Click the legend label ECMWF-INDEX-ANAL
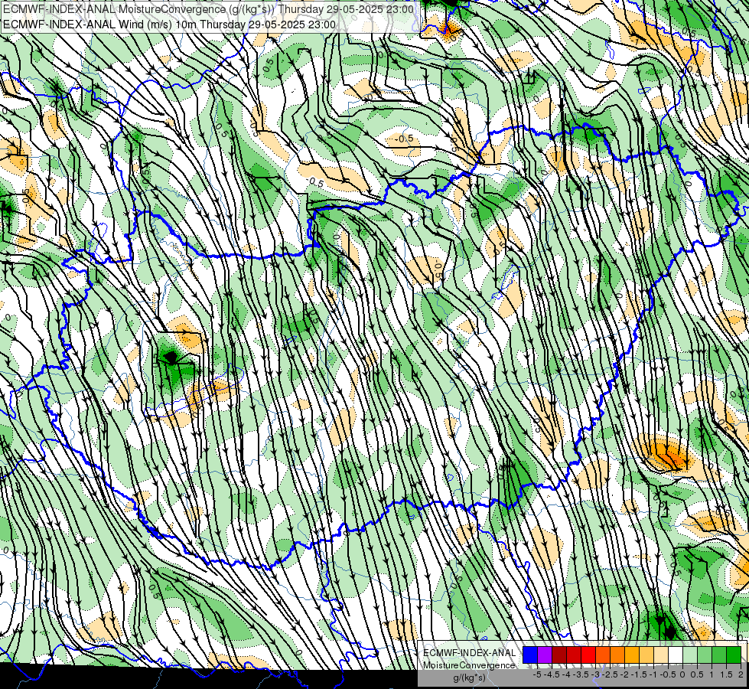 point(469,653)
